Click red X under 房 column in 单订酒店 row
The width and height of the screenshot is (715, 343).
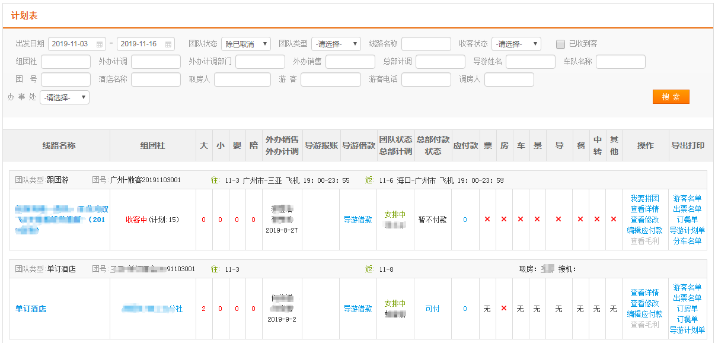504,309
